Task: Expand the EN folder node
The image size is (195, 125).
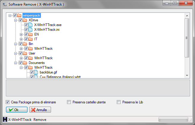Action: click(21, 34)
